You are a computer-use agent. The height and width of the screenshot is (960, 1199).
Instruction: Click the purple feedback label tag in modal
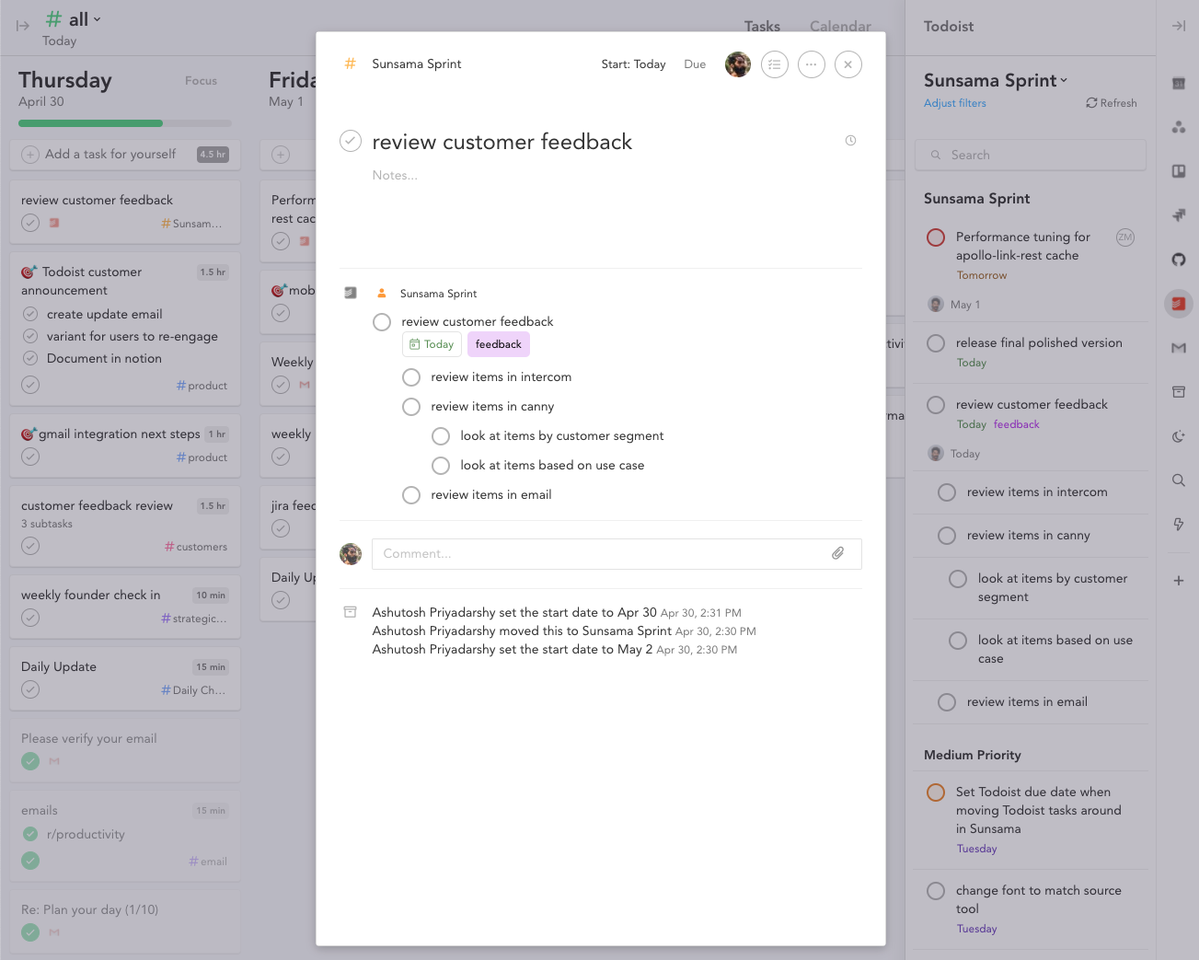pos(499,344)
